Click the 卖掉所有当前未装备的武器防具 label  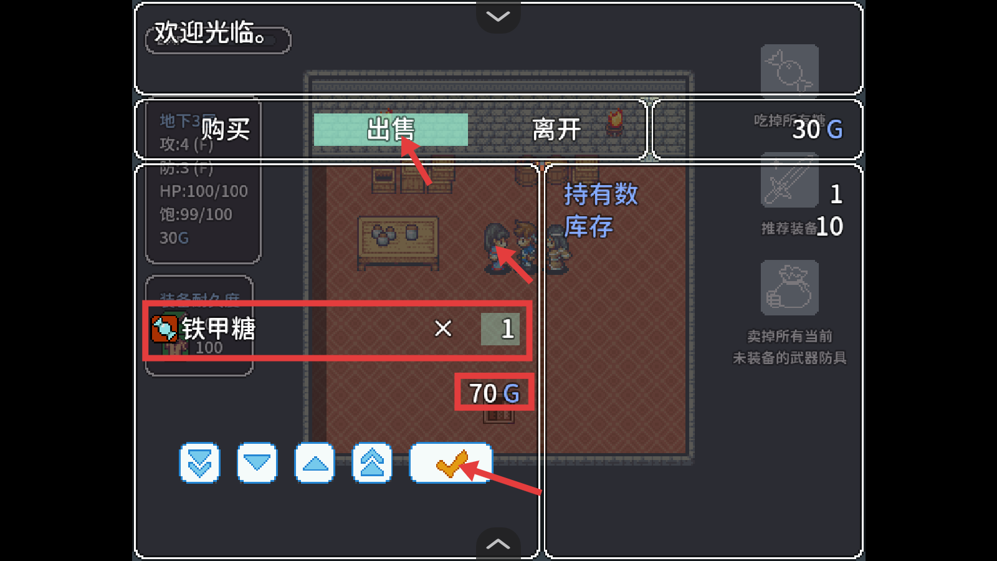pyautogui.click(x=789, y=347)
